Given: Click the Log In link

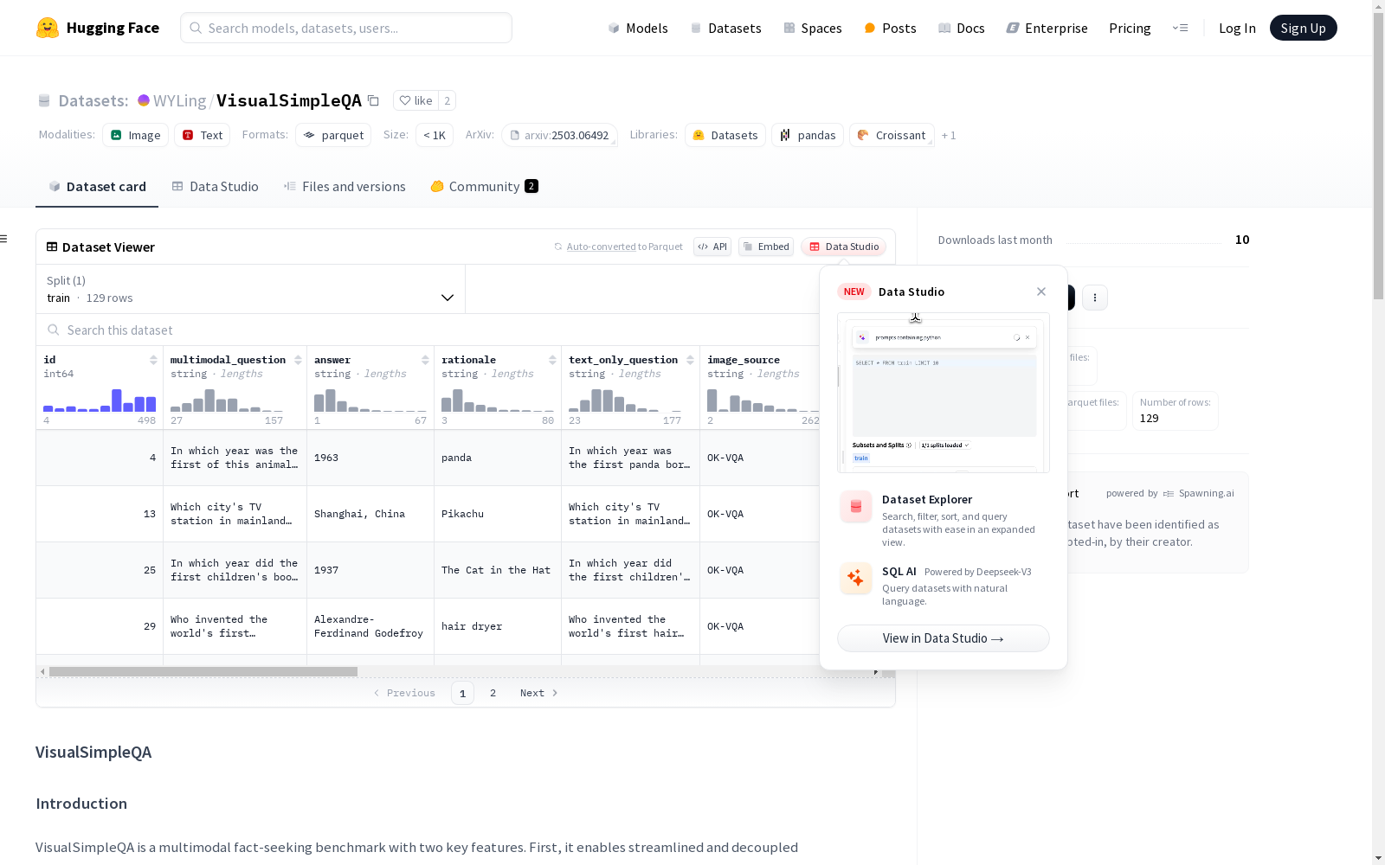Looking at the screenshot, I should 1237,28.
